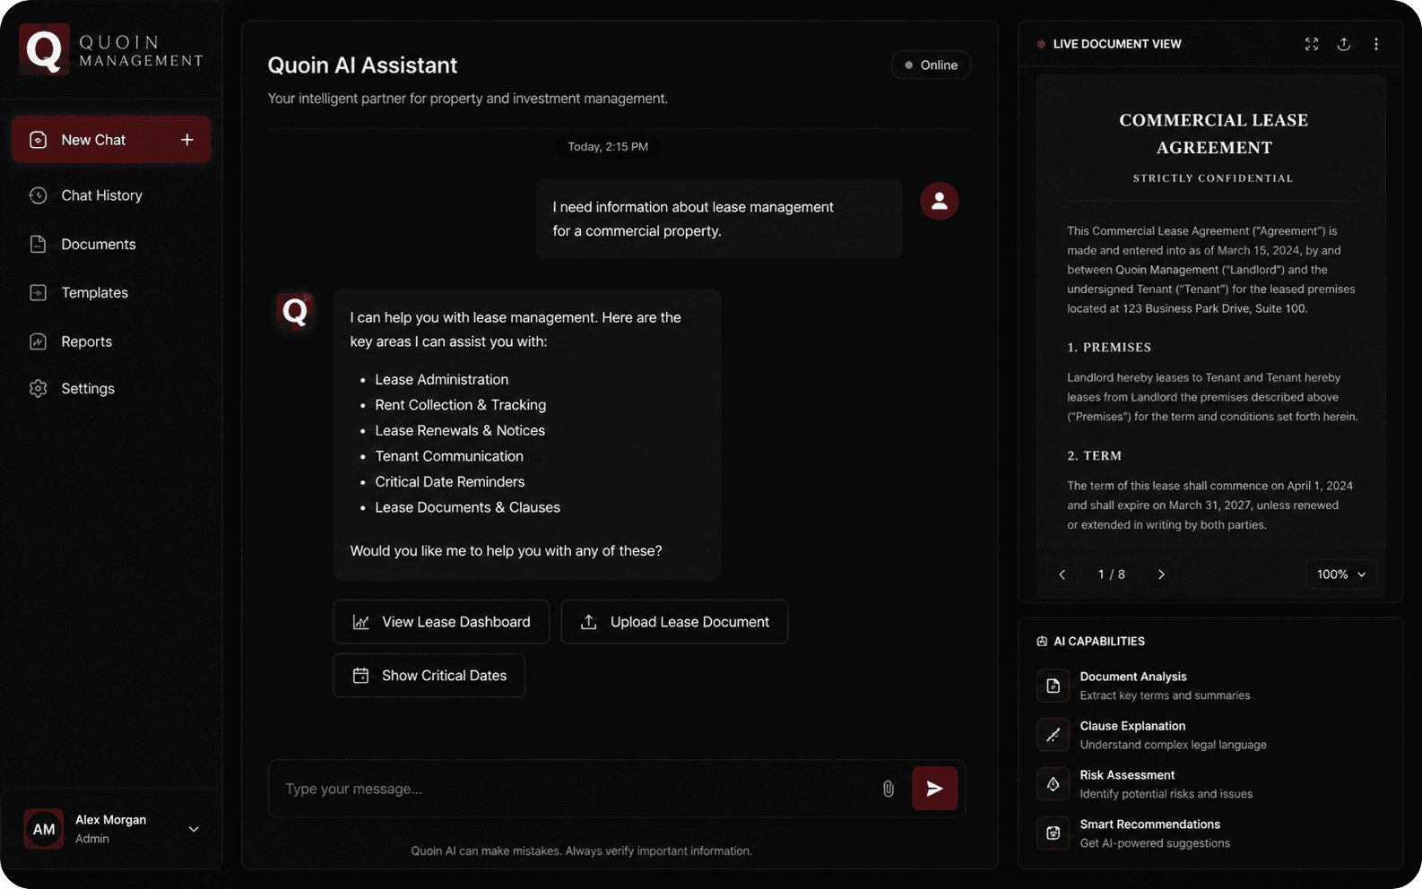Click the plus icon in New Chat
Viewport: 1422px width, 889px height.
click(187, 140)
